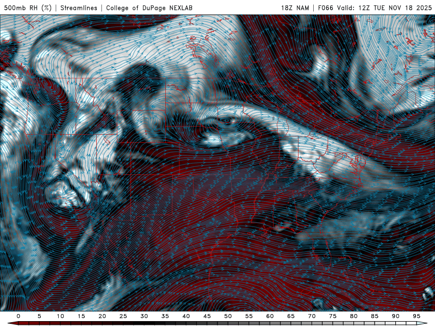Screen dimensions: 435x326
Task: Click the colorbar label "80"
Action: pyautogui.click(x=353, y=316)
